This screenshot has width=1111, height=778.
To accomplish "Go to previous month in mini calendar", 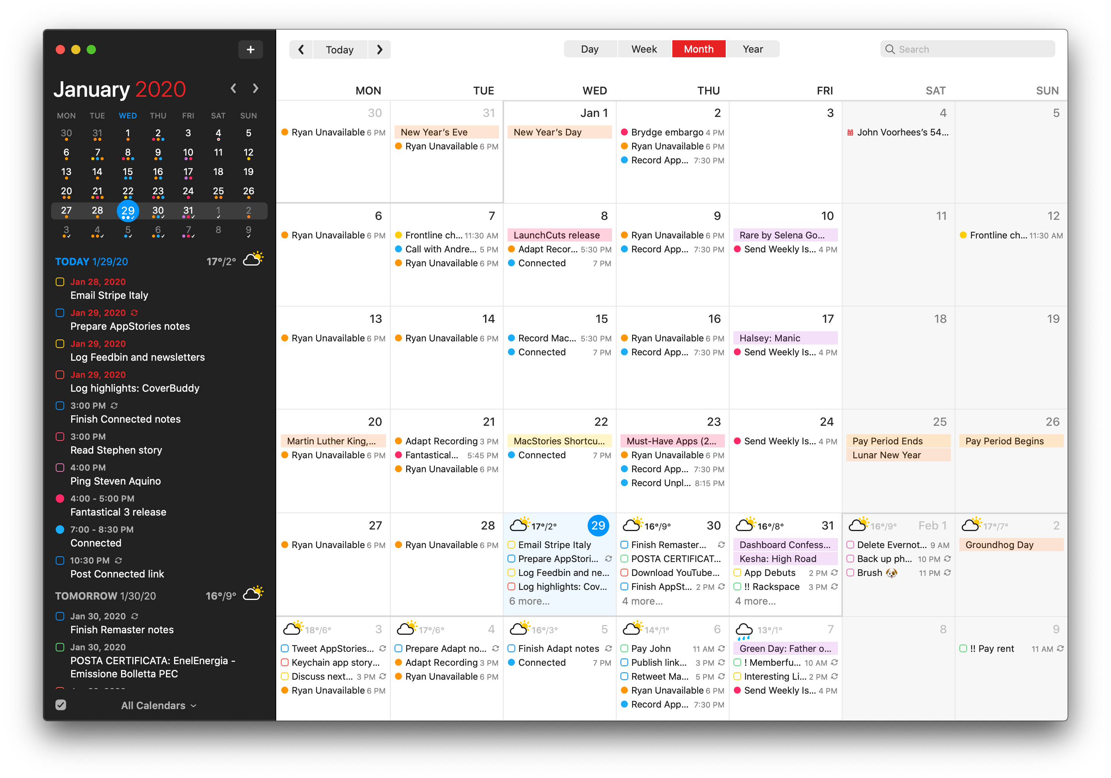I will pyautogui.click(x=233, y=89).
